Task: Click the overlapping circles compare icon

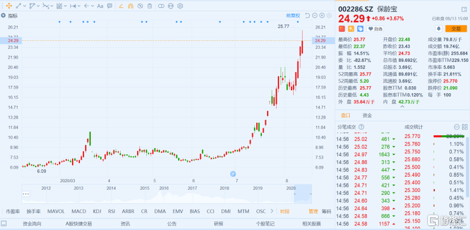Action: 161,6
